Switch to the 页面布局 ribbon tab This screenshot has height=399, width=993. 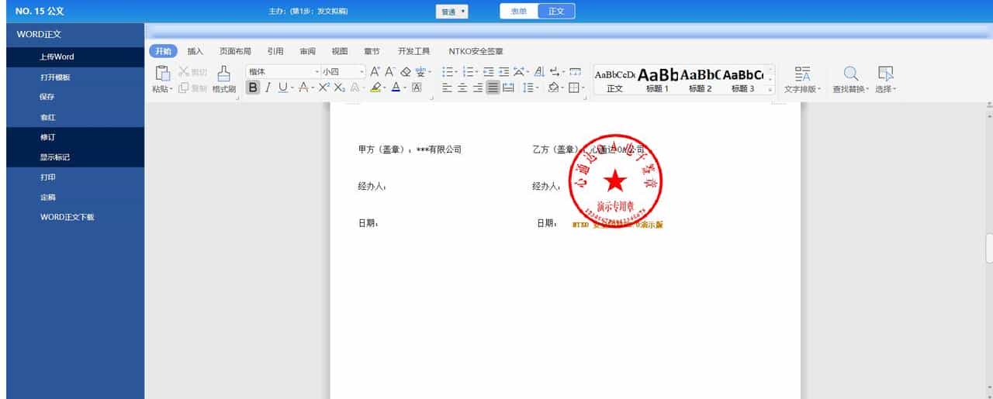[x=235, y=51]
